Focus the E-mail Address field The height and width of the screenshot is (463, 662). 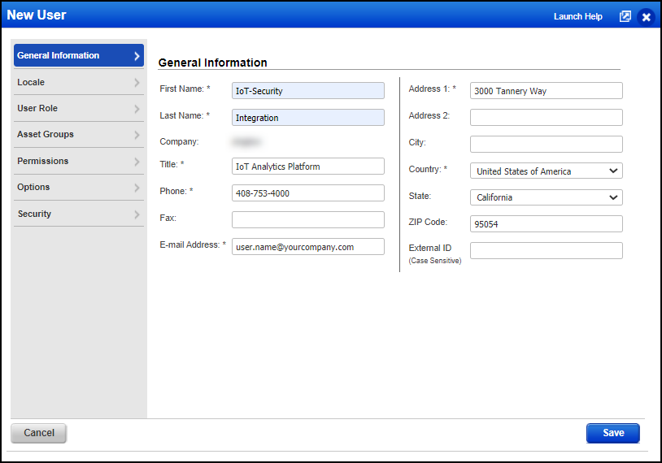pos(307,247)
